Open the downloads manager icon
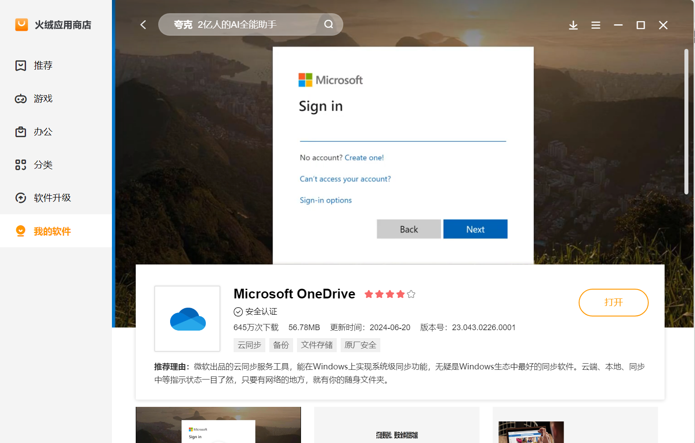 click(573, 25)
